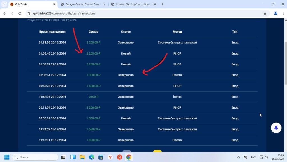Open the volume tray icon

(x=266, y=157)
